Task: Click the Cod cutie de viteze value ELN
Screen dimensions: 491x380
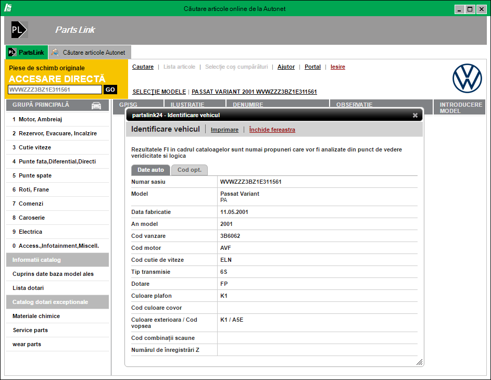Action: coord(226,260)
